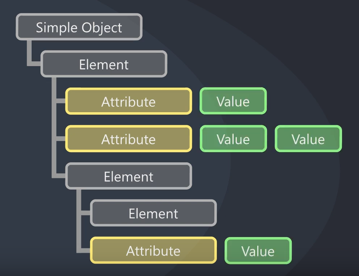Click the Value beside the topmost Attribute
The height and width of the screenshot is (276, 359).
point(233,101)
